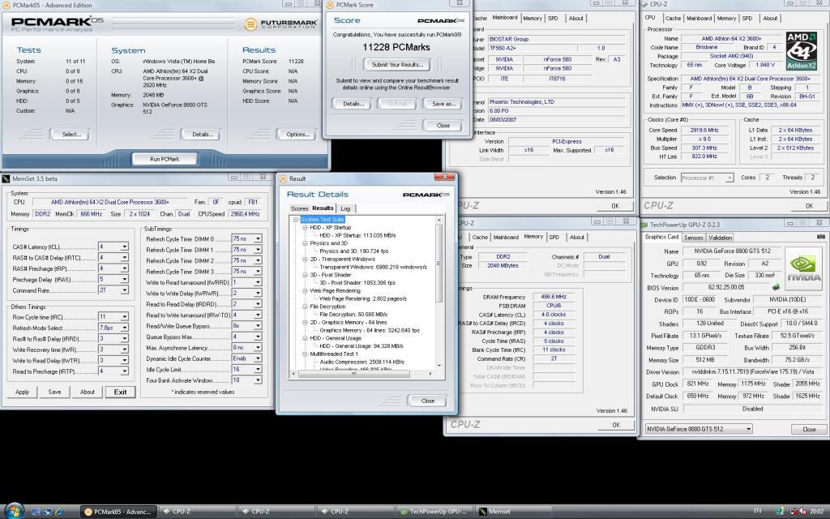The height and width of the screenshot is (519, 830).
Task: Open Validation tab in GPU-Z
Action: (x=720, y=238)
